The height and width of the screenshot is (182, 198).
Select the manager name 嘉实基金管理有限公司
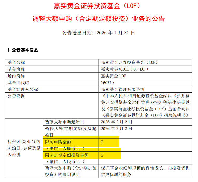click(122, 89)
